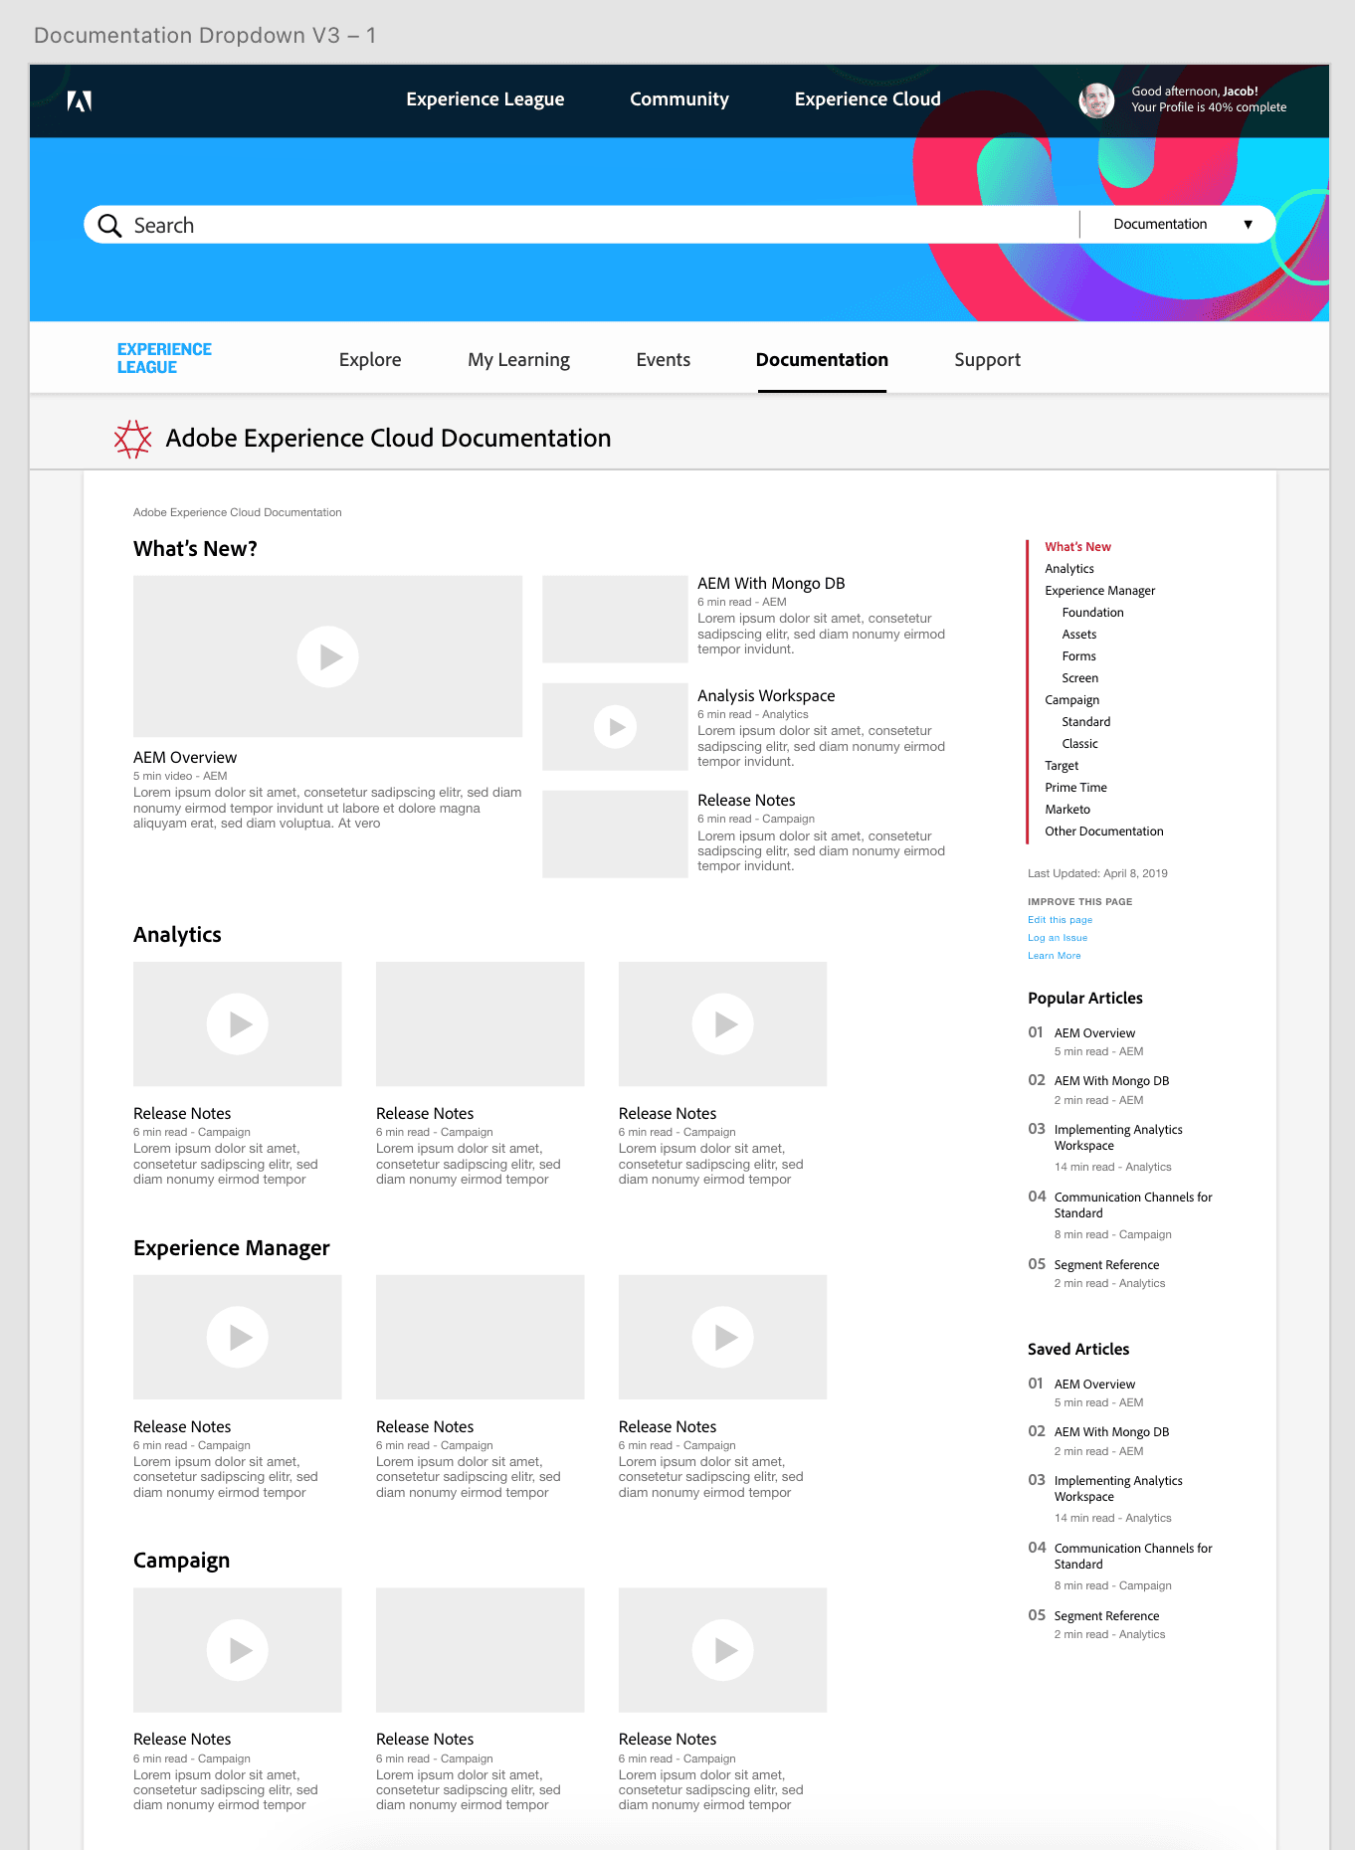Select Assets in the side index

click(1078, 635)
